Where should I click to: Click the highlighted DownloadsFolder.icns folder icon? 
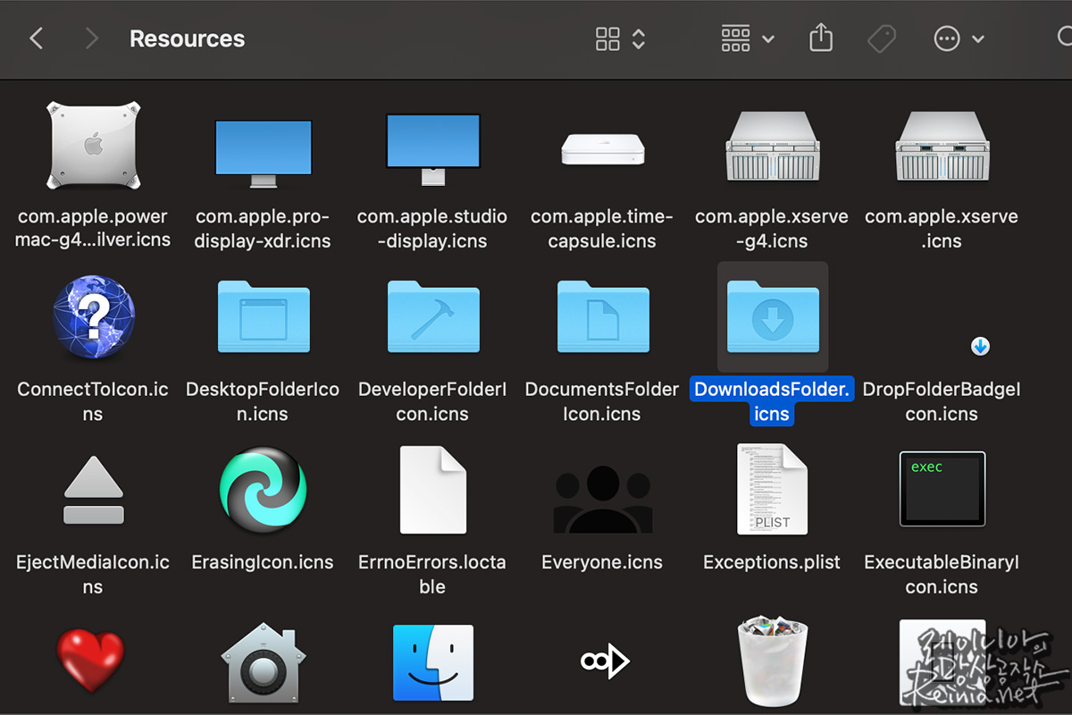[x=773, y=316]
